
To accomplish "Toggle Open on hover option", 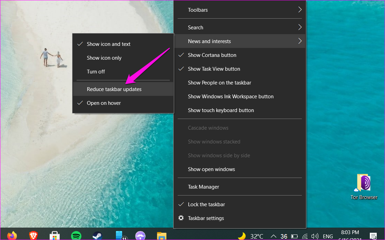I will tap(123, 103).
